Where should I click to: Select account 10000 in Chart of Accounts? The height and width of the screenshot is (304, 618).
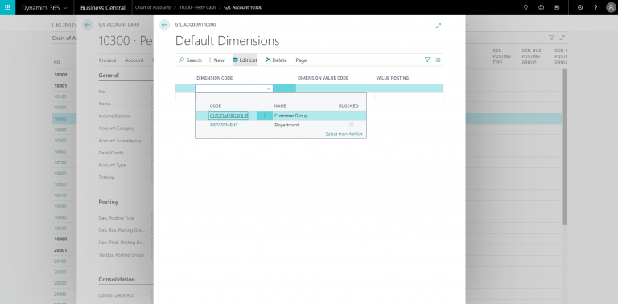(x=60, y=75)
